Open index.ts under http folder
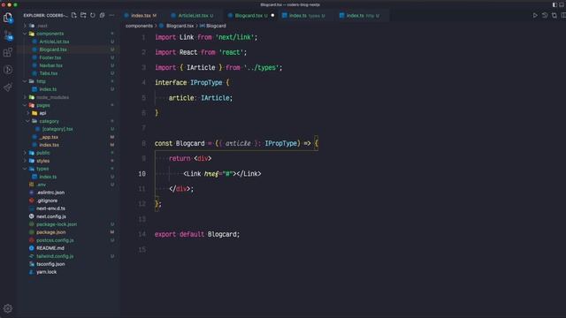Image resolution: width=566 pixels, height=318 pixels. (x=48, y=89)
